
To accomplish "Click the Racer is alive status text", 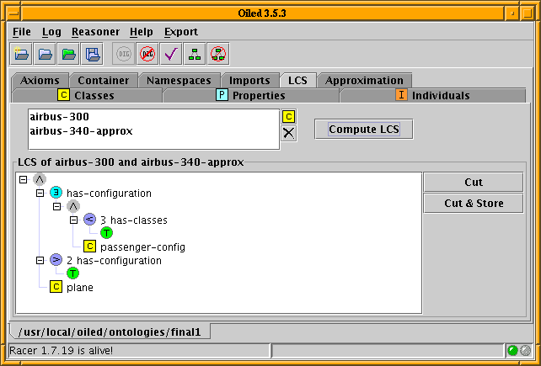I will tap(61, 351).
